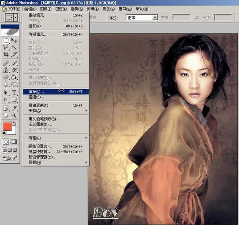Viewport: 239px width, 225px height.
Task: Choose 定义画笔预设(B)... entry
Action: (x=56, y=119)
